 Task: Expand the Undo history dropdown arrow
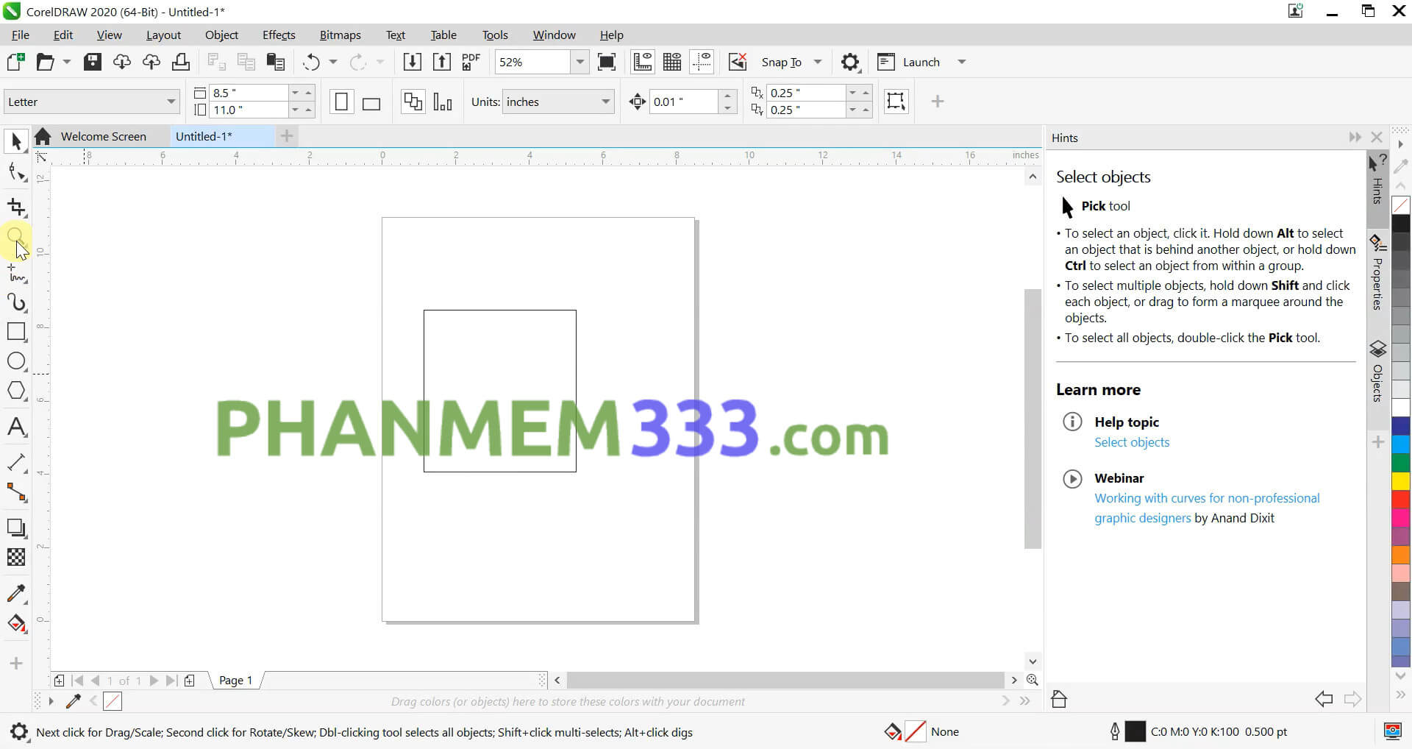pyautogui.click(x=333, y=62)
